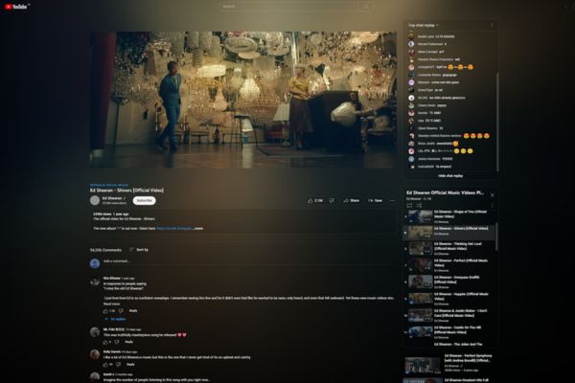Viewport: 575px width, 383px height.
Task: Like the upbeat and catchy comment
Action: (105, 365)
